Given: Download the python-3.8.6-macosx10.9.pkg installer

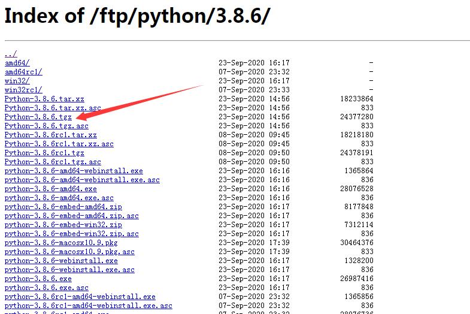Looking at the screenshot, I should pyautogui.click(x=61, y=243).
